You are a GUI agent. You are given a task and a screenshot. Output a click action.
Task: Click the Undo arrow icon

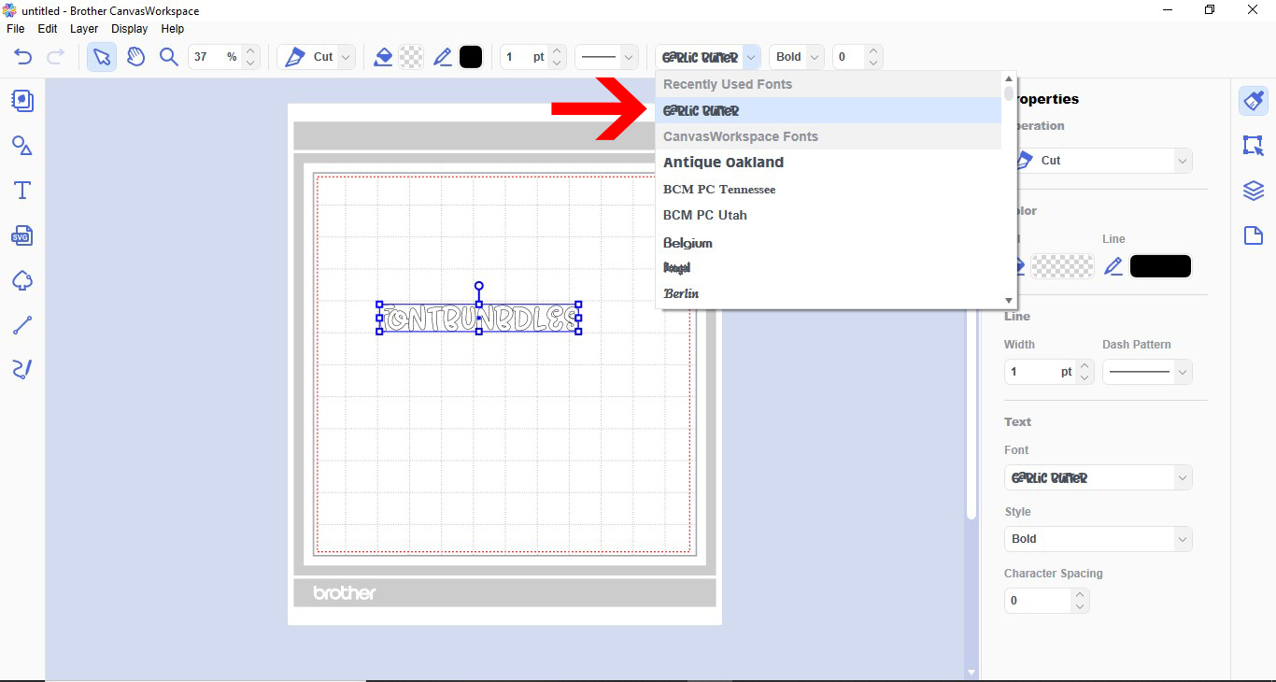[x=23, y=57]
